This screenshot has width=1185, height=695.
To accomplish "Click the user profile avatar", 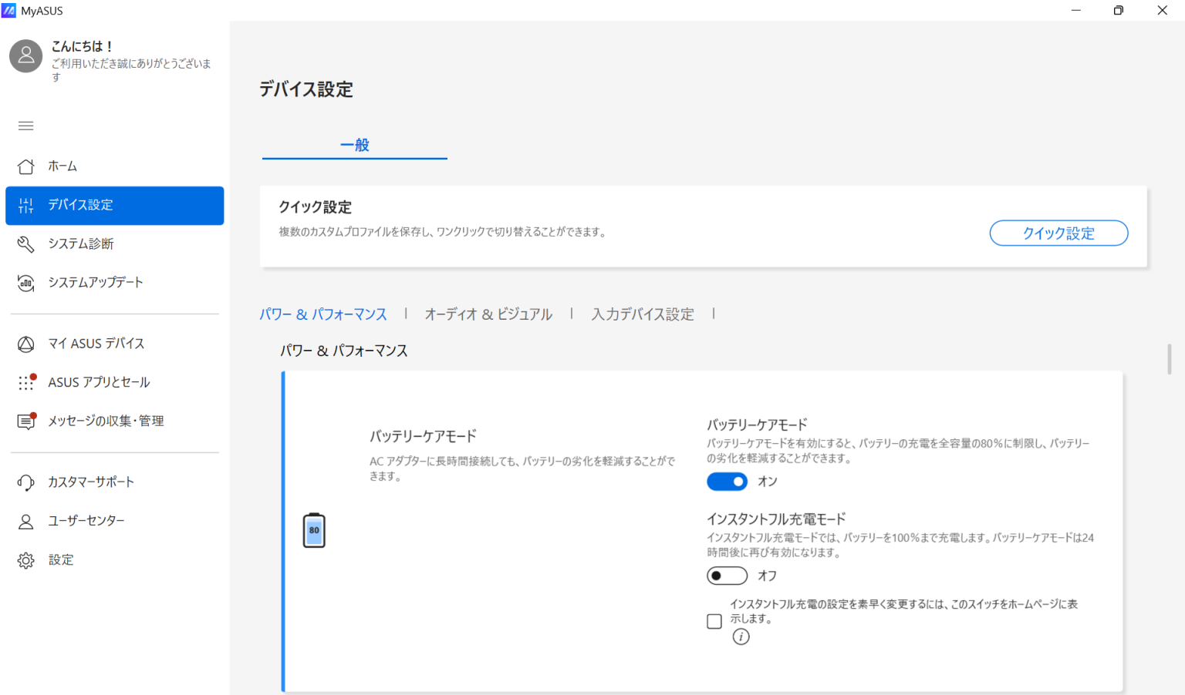I will (x=26, y=56).
